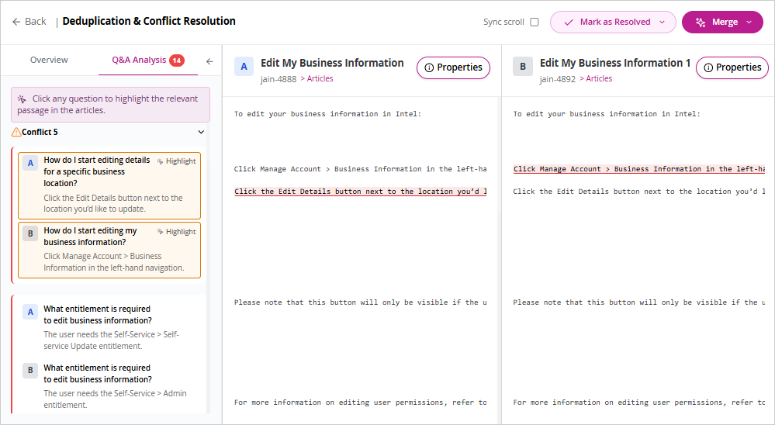The height and width of the screenshot is (425, 775).
Task: Click the A badge next to the Edit Details question
Action: [30, 163]
